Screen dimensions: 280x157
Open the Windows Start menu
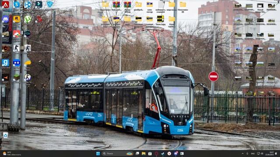point(98,154)
